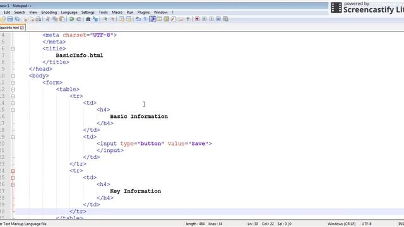Viewport: 404px width, 227px height.
Task: Collapse the <h4> fold above Basic Information
Action: 13,110
